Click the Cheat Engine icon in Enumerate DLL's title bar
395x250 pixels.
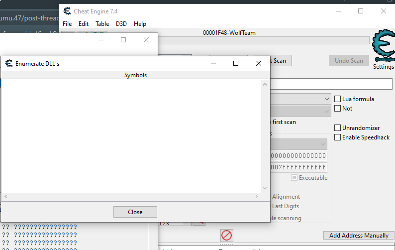pos(9,63)
